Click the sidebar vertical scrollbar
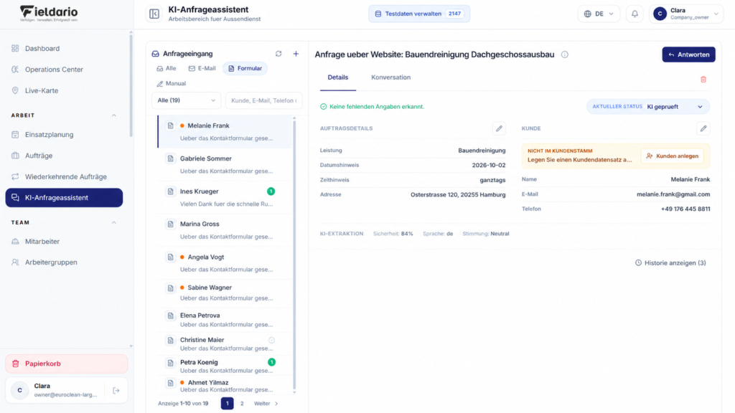The width and height of the screenshot is (735, 413). tap(131, 85)
